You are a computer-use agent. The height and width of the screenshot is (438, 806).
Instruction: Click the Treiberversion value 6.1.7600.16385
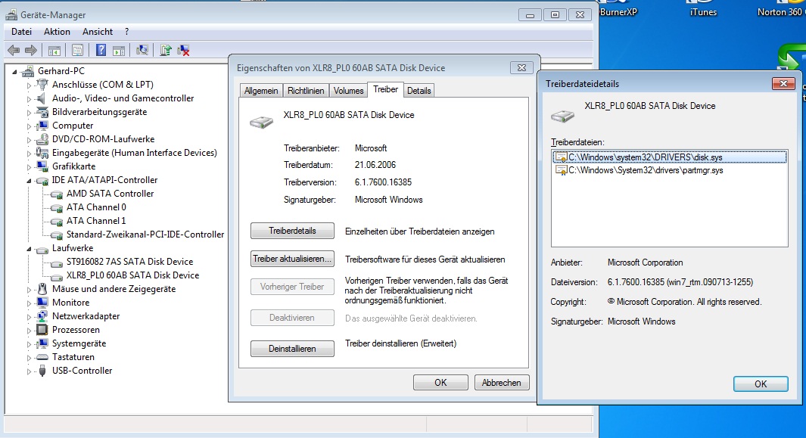click(383, 182)
